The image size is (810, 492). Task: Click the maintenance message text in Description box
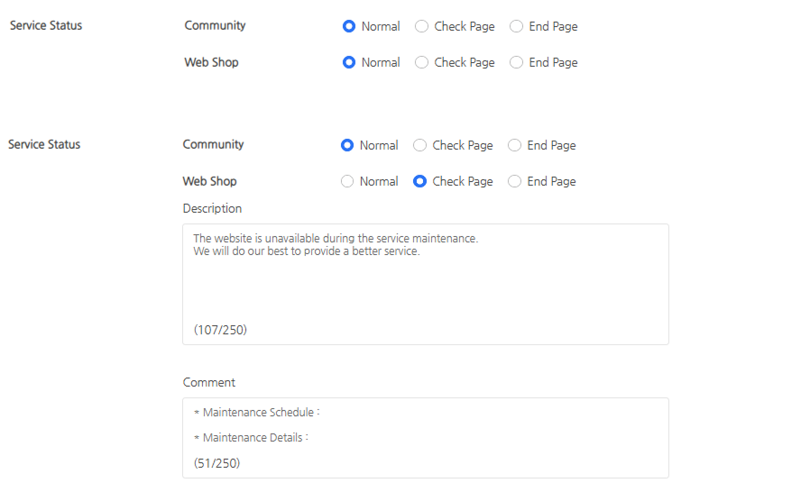click(x=336, y=239)
